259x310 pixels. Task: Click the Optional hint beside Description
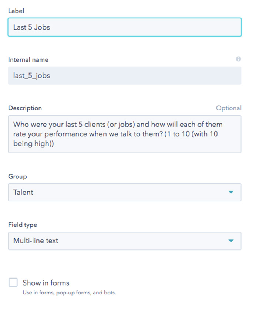229,108
